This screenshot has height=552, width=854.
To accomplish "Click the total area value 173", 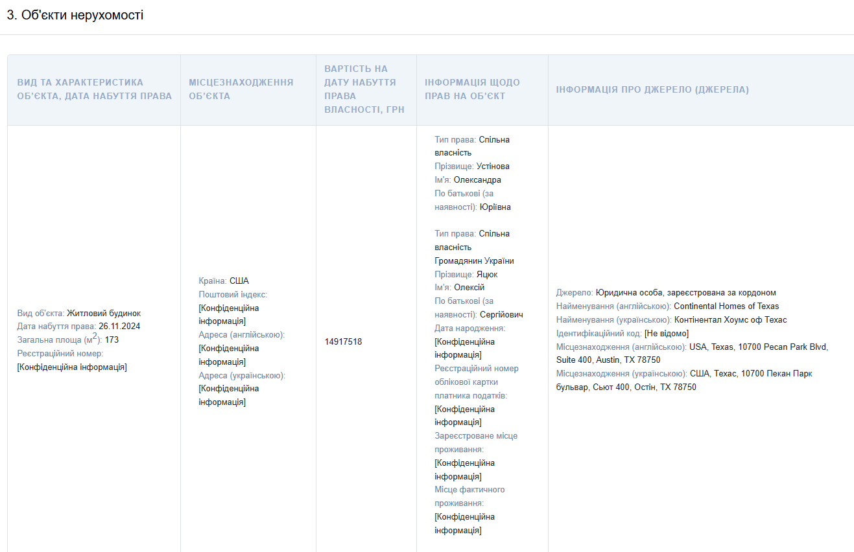I will pos(112,339).
